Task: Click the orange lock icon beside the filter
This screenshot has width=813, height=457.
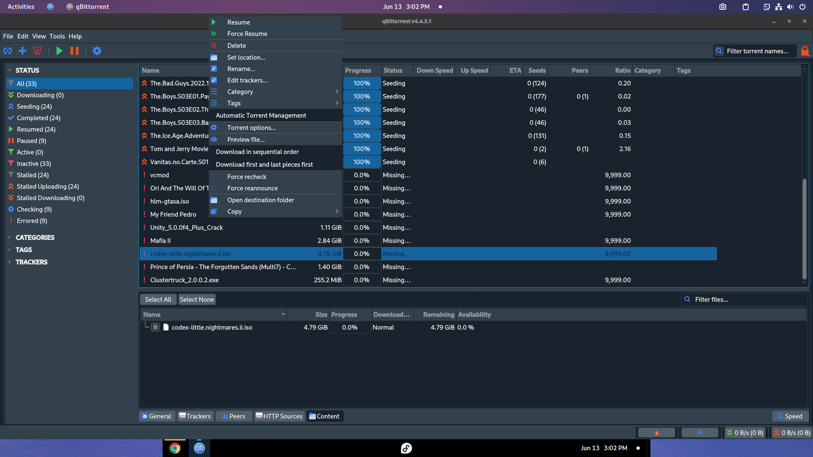Action: tap(805, 51)
